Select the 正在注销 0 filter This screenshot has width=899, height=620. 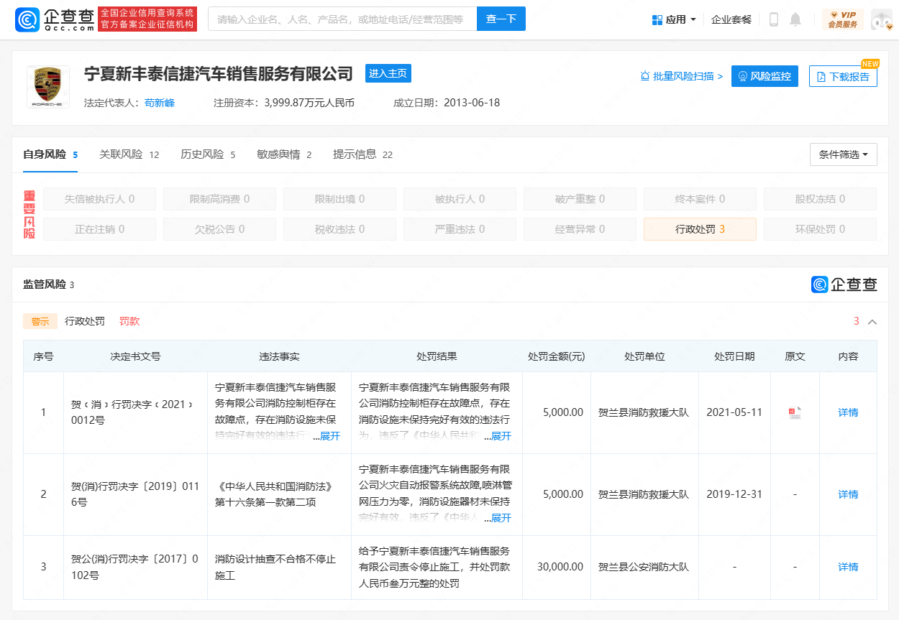99,229
